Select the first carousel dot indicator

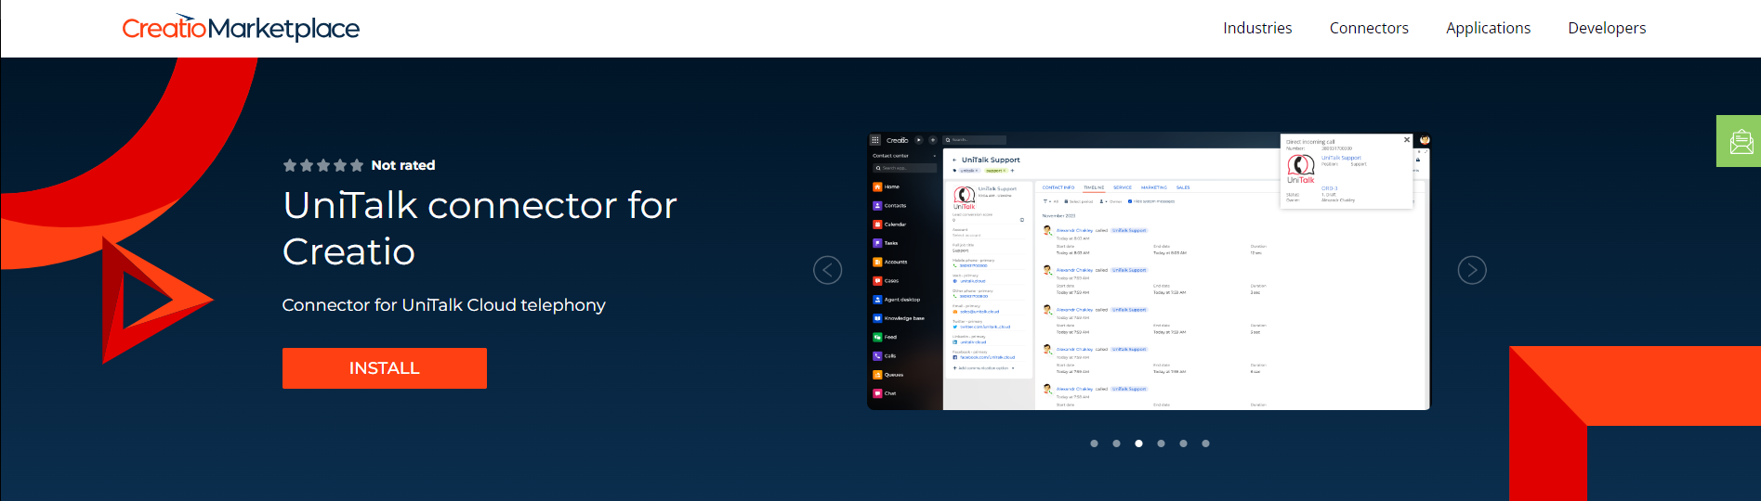click(1094, 443)
